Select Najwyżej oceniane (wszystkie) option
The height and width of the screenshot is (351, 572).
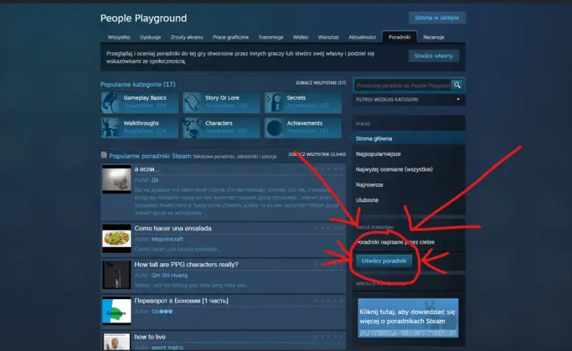394,169
